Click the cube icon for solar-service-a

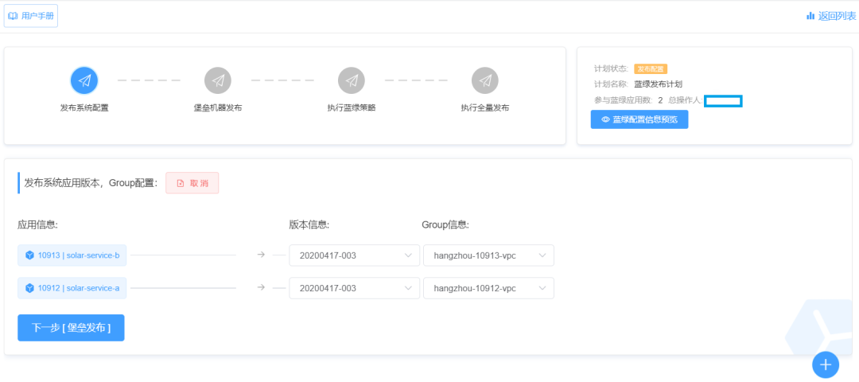pyautogui.click(x=30, y=288)
